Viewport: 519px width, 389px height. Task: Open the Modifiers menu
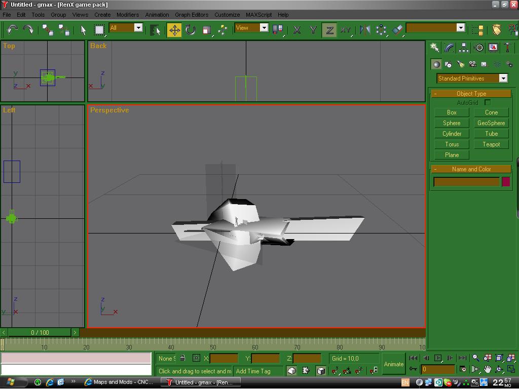[128, 15]
